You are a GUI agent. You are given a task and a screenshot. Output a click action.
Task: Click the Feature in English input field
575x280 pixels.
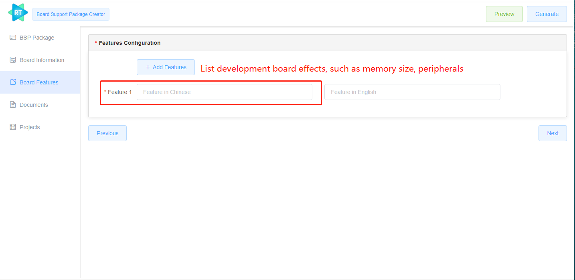tap(412, 92)
